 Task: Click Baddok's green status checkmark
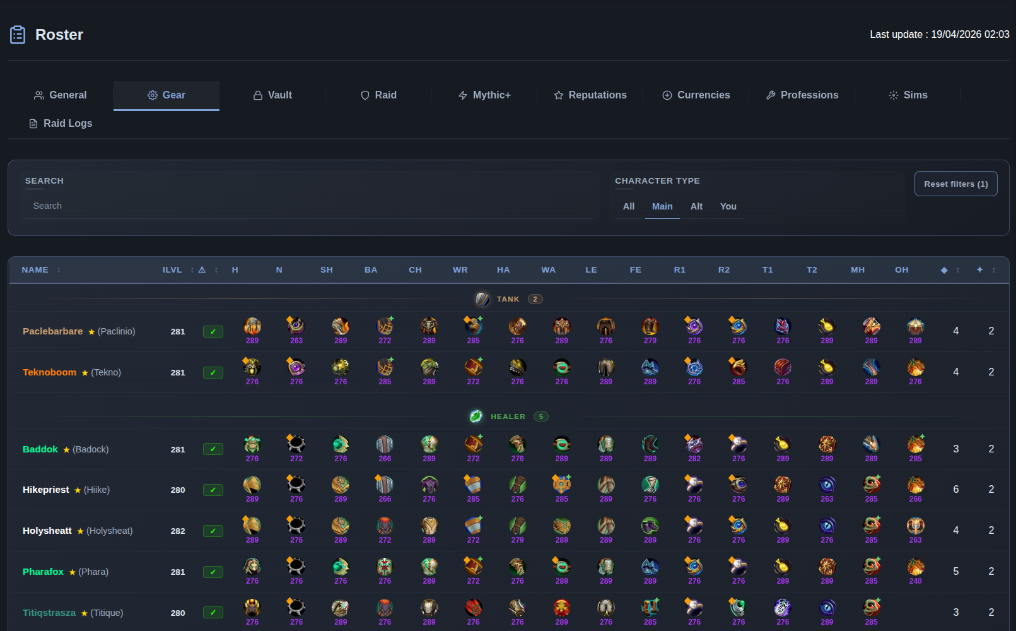pyautogui.click(x=213, y=450)
